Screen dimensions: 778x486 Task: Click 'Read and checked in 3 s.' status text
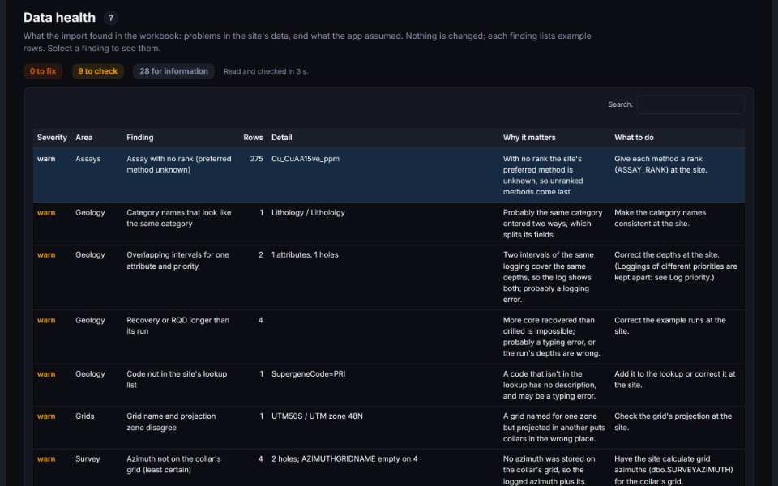[x=266, y=71]
